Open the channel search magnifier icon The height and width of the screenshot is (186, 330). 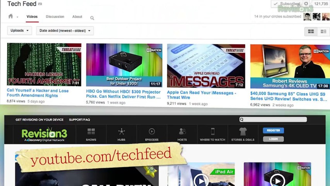(x=92, y=18)
